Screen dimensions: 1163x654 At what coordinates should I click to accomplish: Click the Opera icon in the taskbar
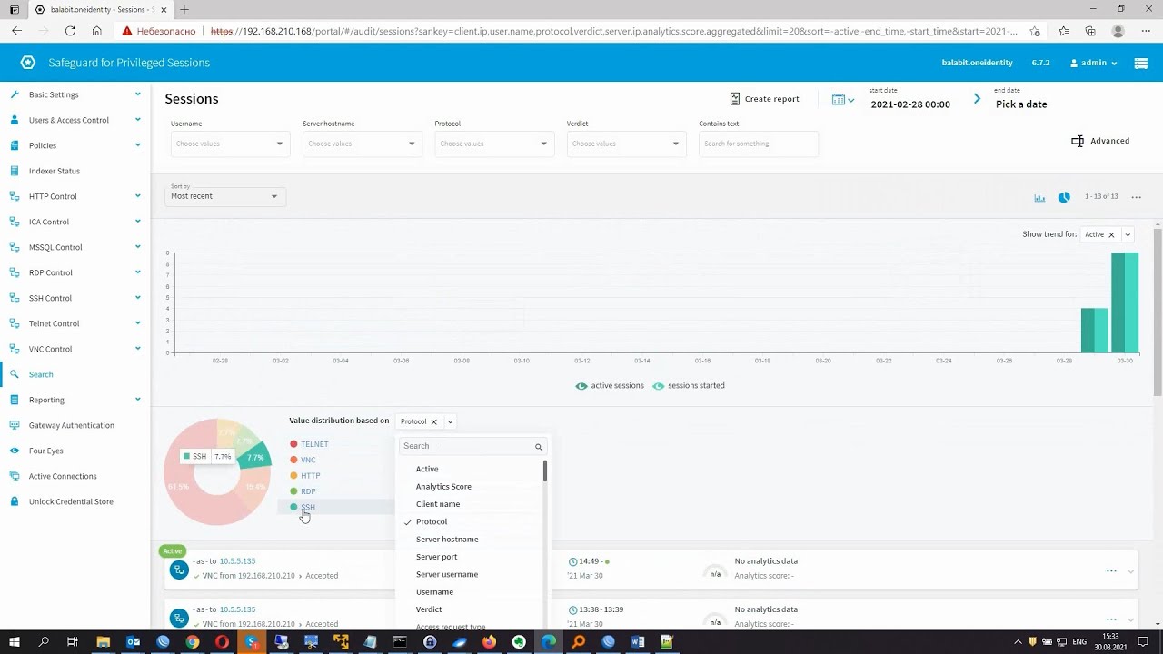pos(223,642)
